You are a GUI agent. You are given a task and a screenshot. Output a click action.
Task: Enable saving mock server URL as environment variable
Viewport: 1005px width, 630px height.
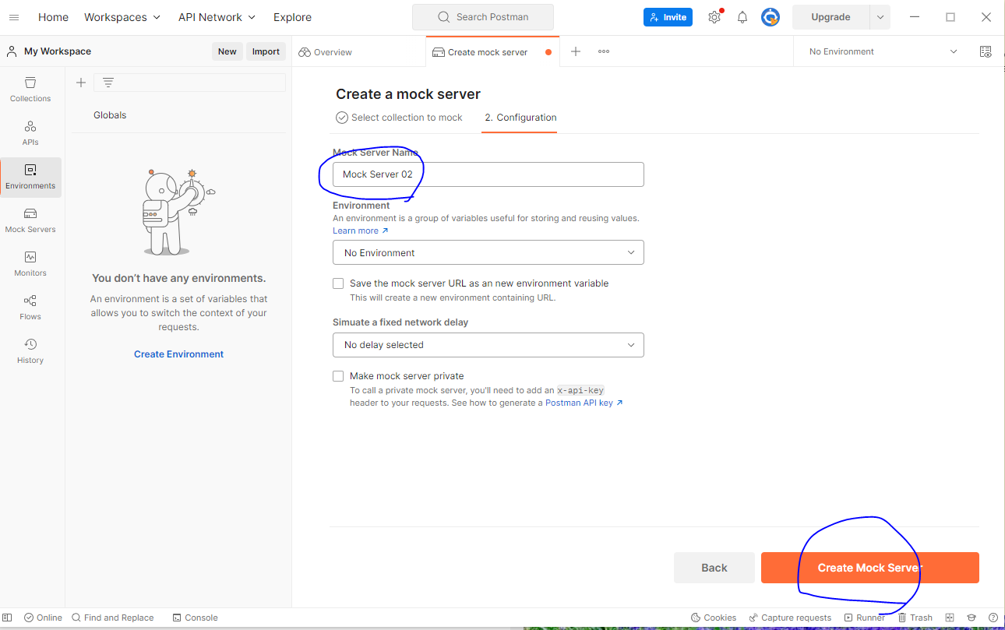pos(338,283)
